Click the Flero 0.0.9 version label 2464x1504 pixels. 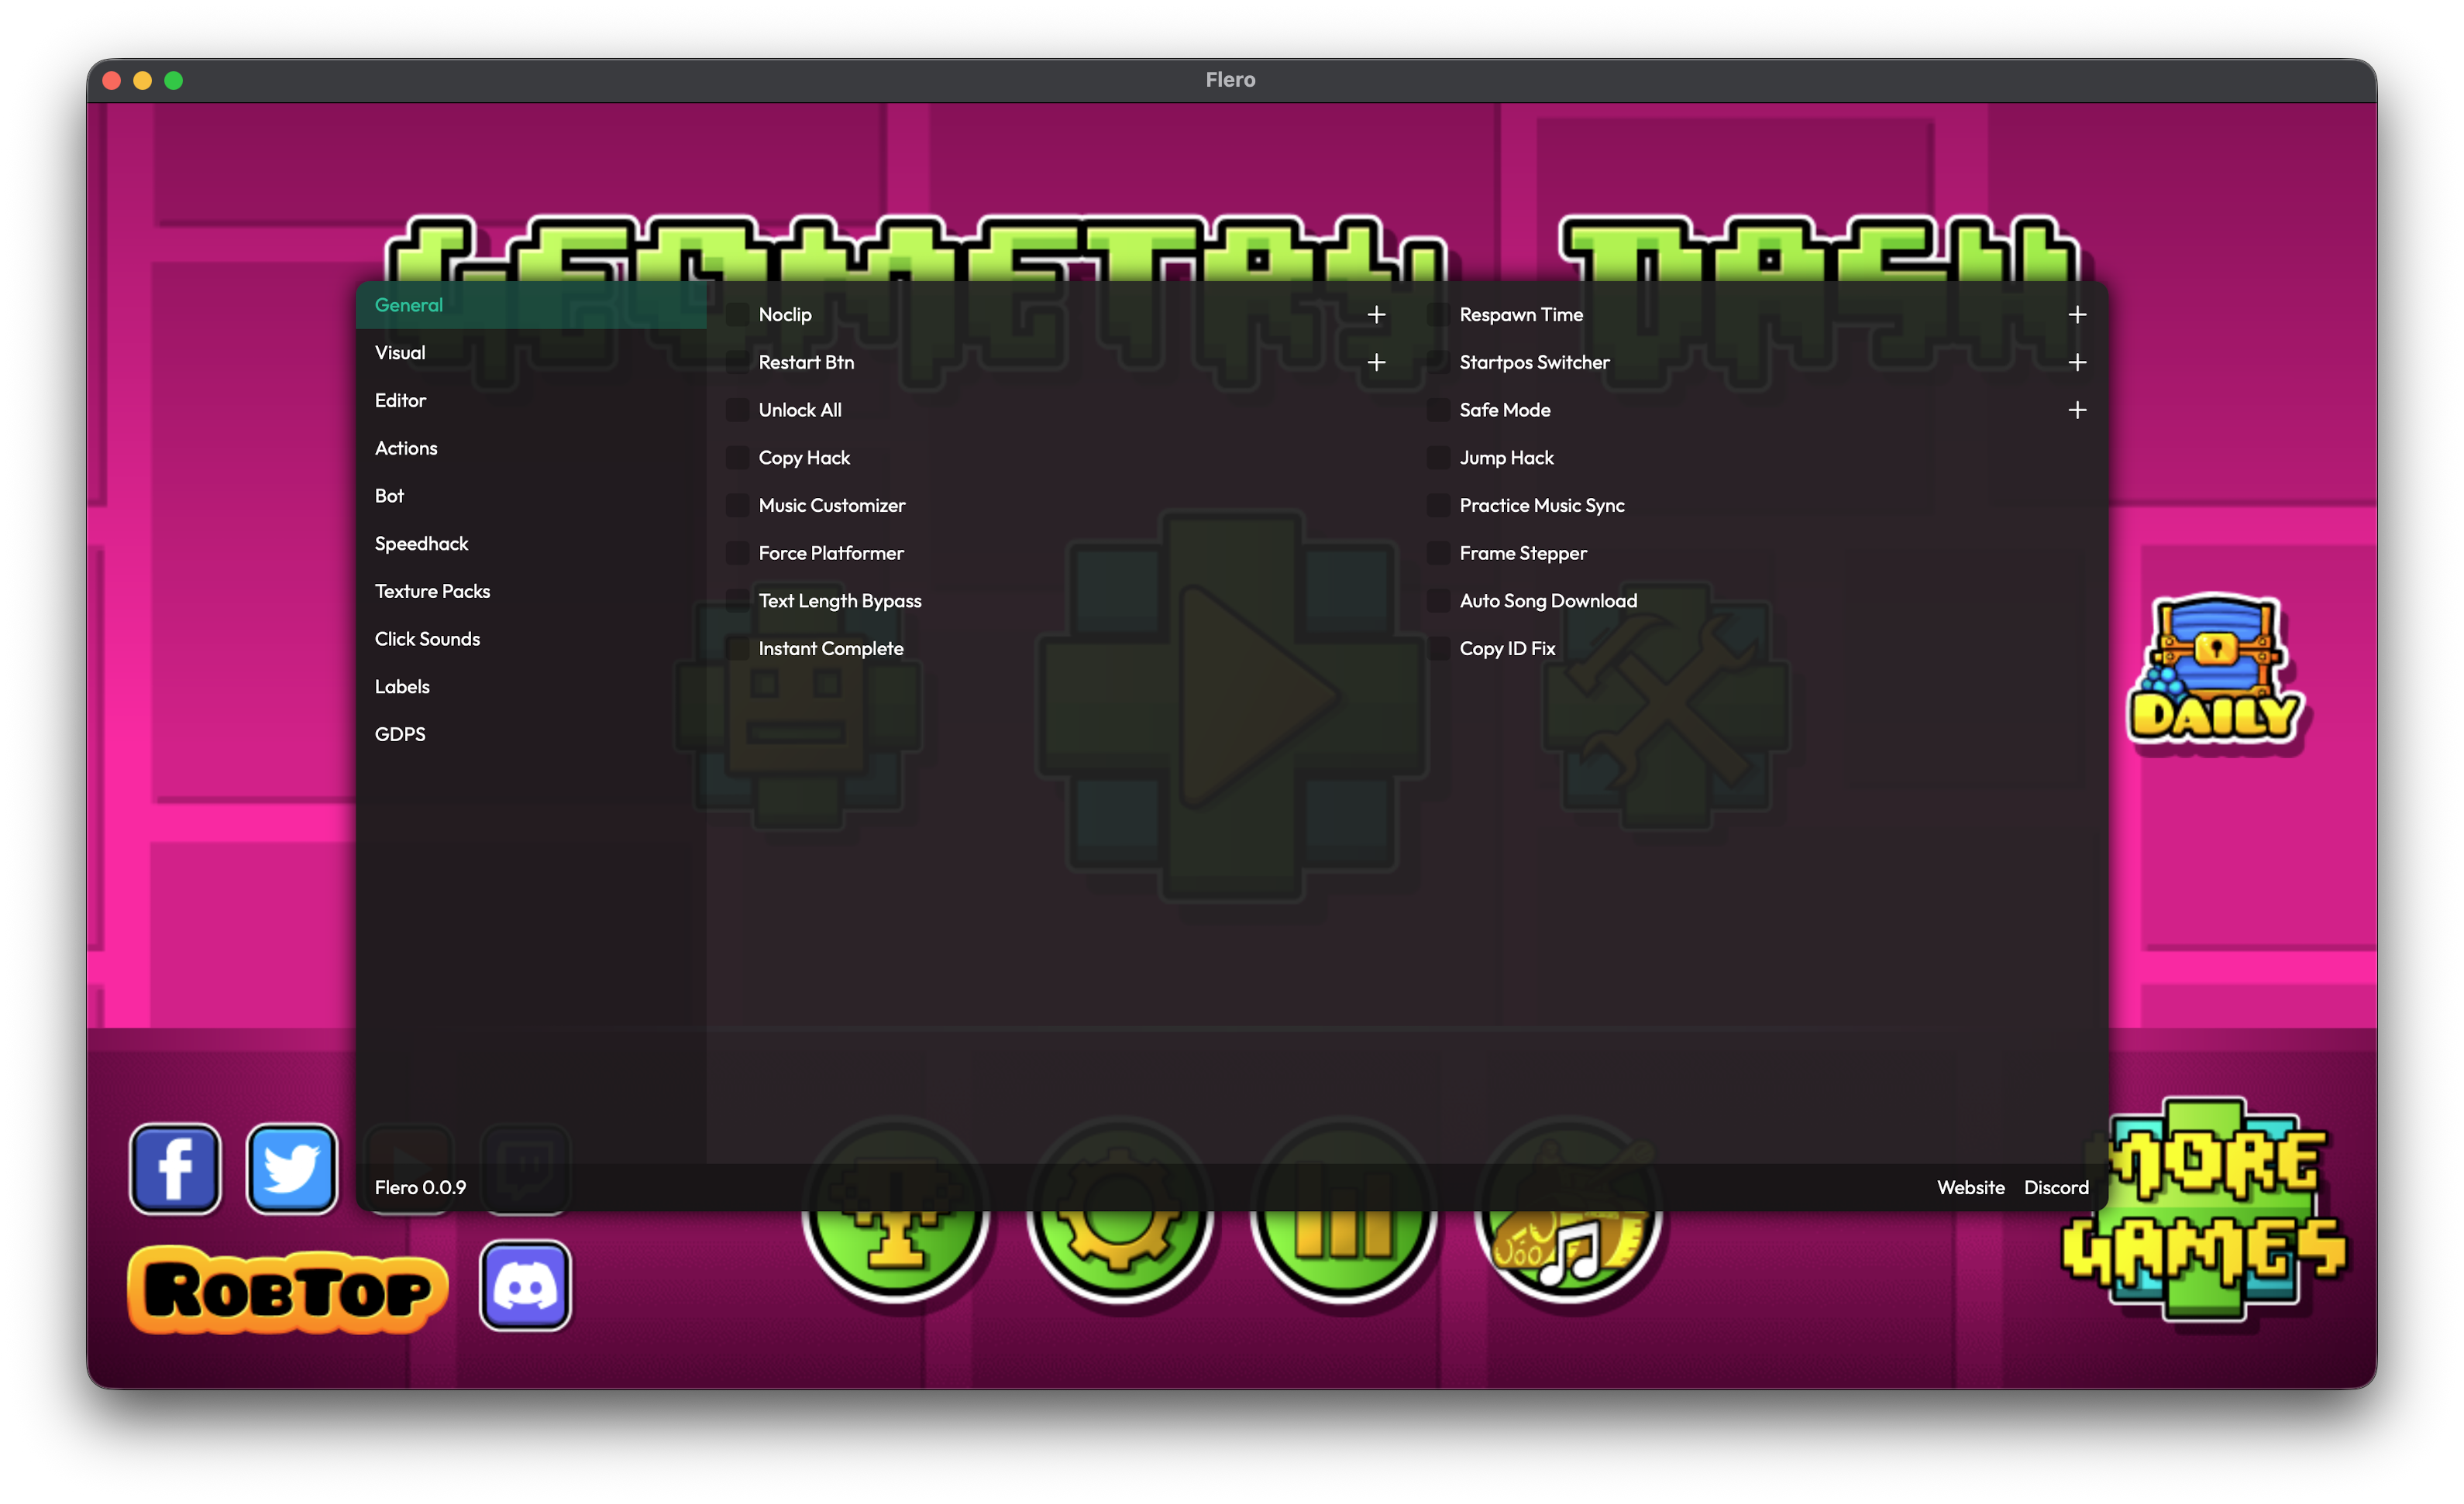pos(421,1188)
